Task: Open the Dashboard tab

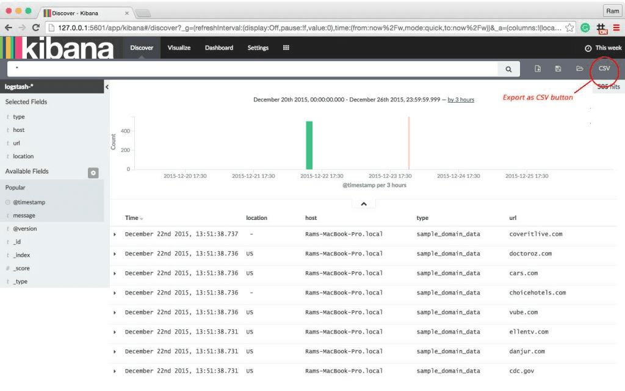Action: (x=219, y=47)
